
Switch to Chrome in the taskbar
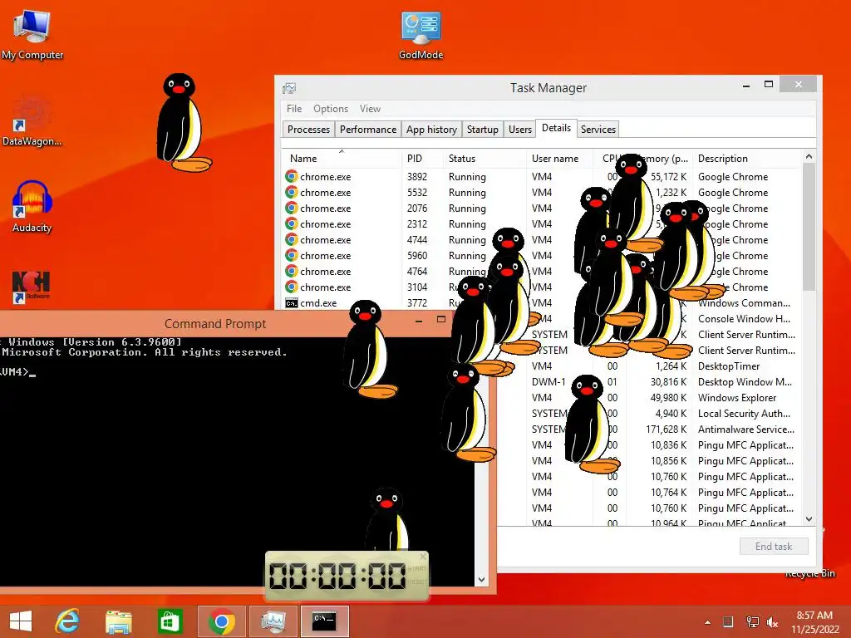[x=221, y=621]
